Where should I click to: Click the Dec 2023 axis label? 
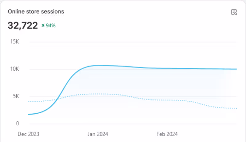pos(29,134)
